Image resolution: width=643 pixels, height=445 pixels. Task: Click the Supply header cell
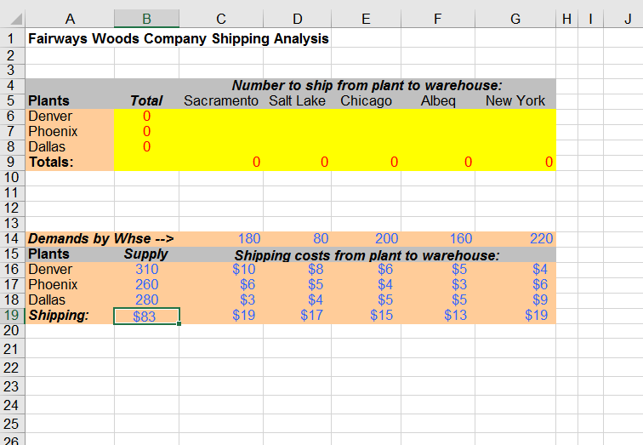(x=146, y=254)
